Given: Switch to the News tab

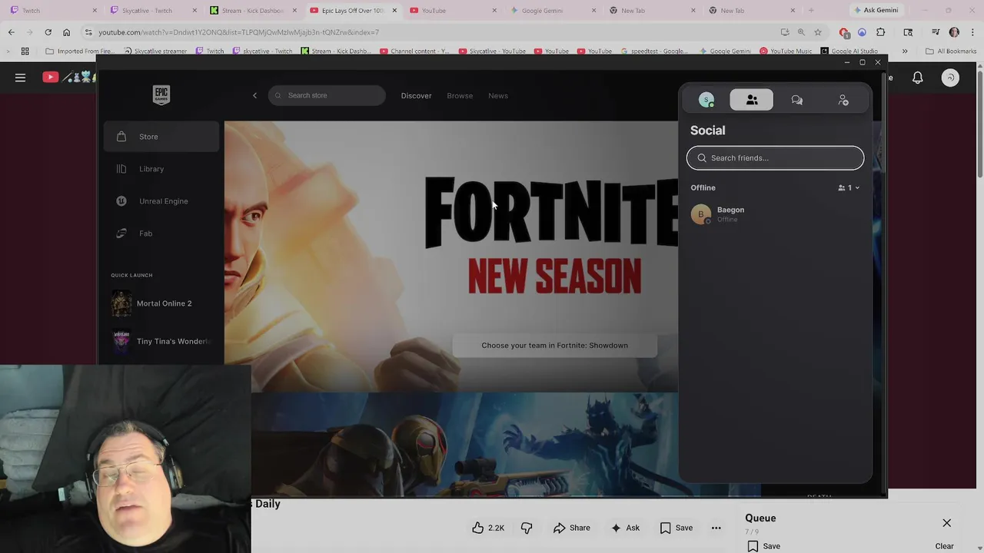Looking at the screenshot, I should [x=498, y=96].
